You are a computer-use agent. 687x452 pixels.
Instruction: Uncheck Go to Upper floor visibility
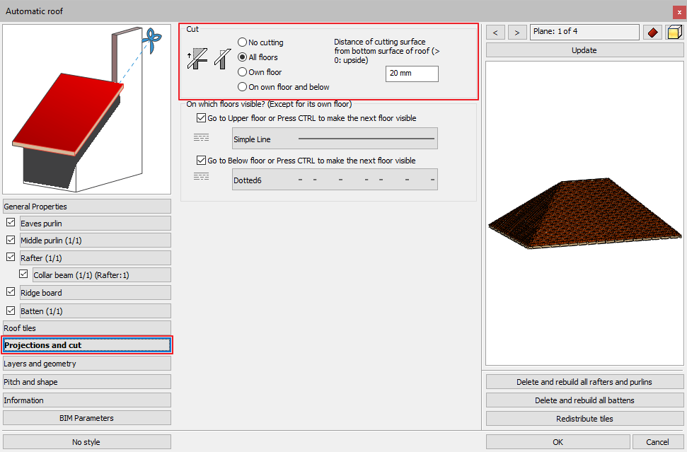[x=202, y=118]
